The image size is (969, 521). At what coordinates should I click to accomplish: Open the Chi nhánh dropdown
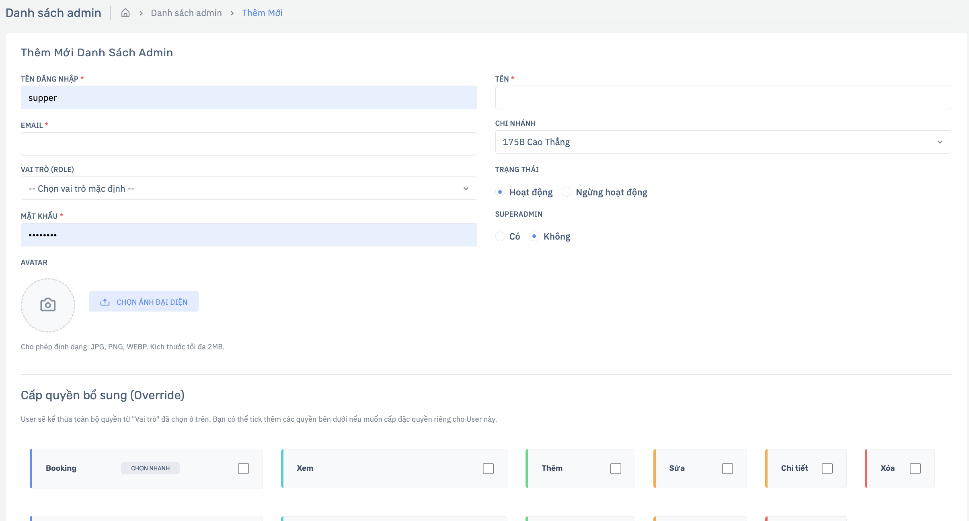(x=723, y=142)
